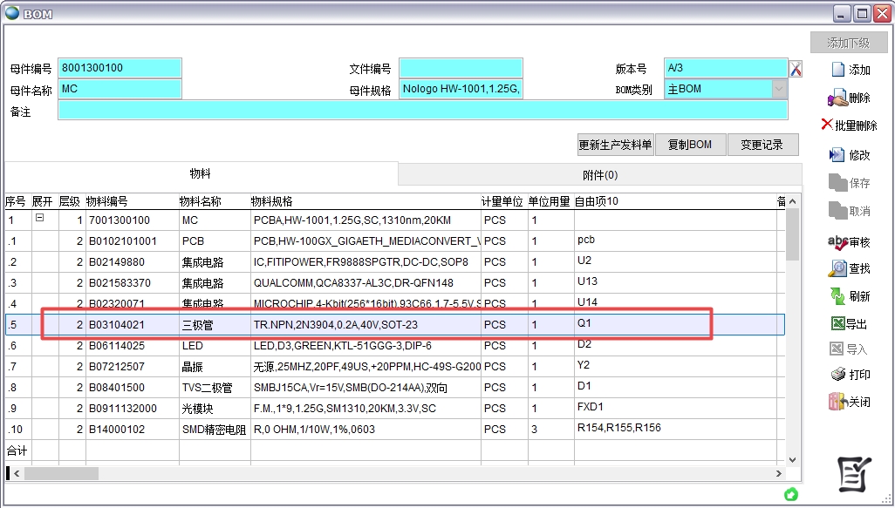Click the clear icon beside 版本号 field
The image size is (895, 508).
tap(796, 69)
